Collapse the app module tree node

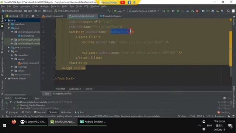tap(6, 20)
